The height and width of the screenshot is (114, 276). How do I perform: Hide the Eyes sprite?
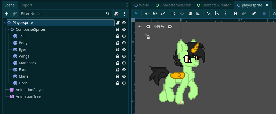(124, 50)
